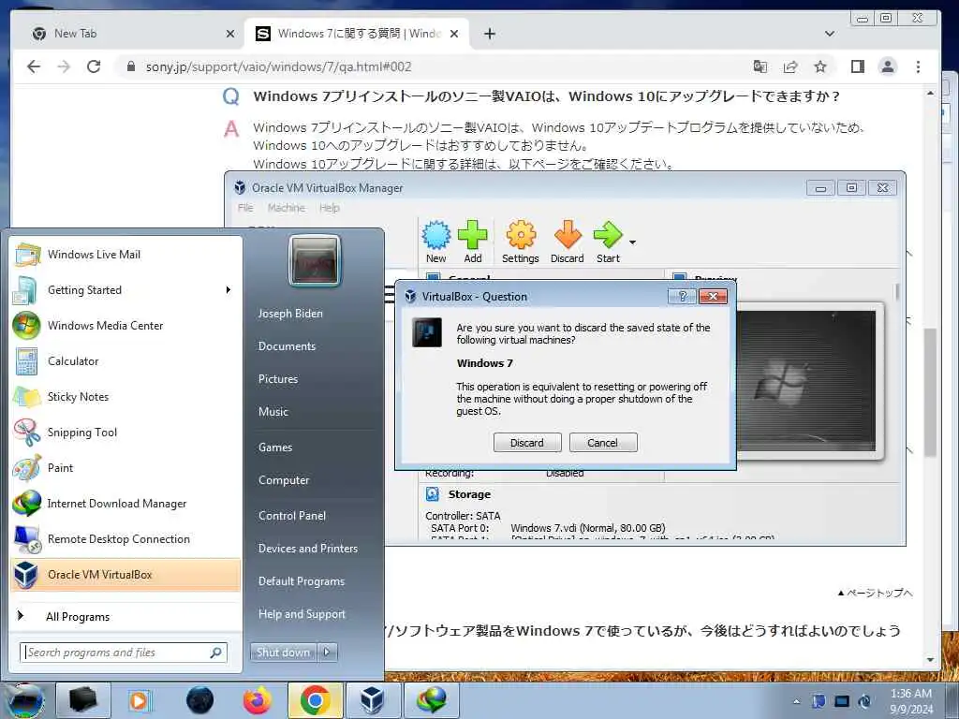959x719 pixels.
Task: Open Paint from the Start menu
Action: coord(126,468)
